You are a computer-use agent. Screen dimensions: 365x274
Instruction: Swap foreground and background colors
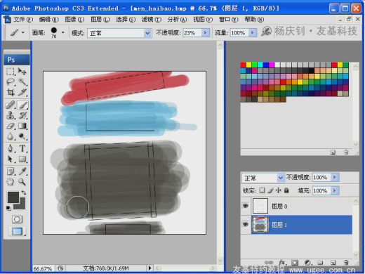click(24, 193)
